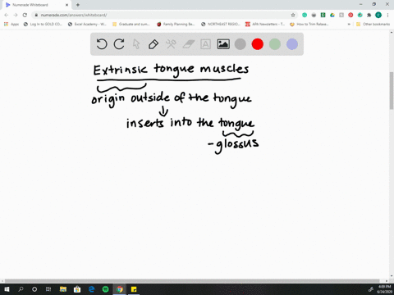Open Sticky Notes from the taskbar
The image size is (394, 295).
(134, 289)
